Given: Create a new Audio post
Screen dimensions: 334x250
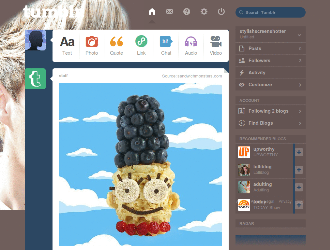Looking at the screenshot, I should (x=191, y=46).
